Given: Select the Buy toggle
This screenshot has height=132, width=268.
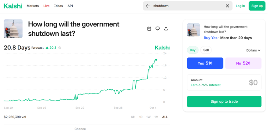Looking at the screenshot, I should 192,50.
